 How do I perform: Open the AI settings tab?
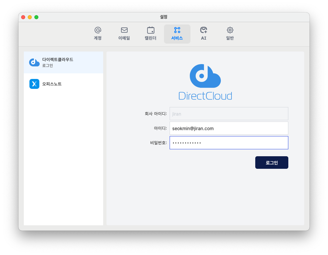[x=204, y=34]
